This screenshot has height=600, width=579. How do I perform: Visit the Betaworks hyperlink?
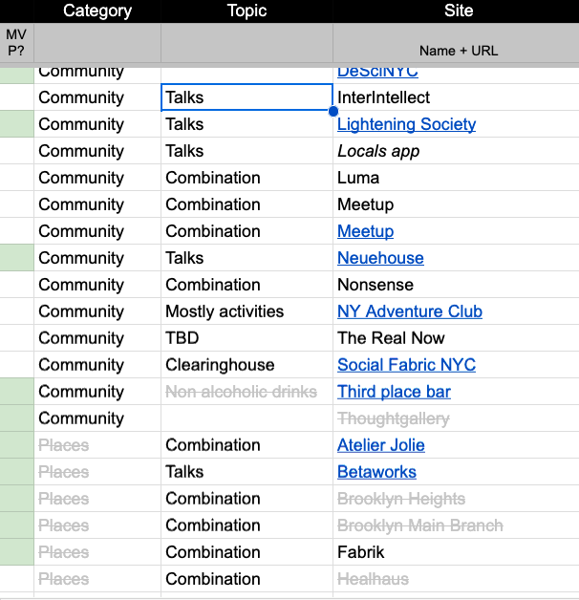click(x=376, y=472)
